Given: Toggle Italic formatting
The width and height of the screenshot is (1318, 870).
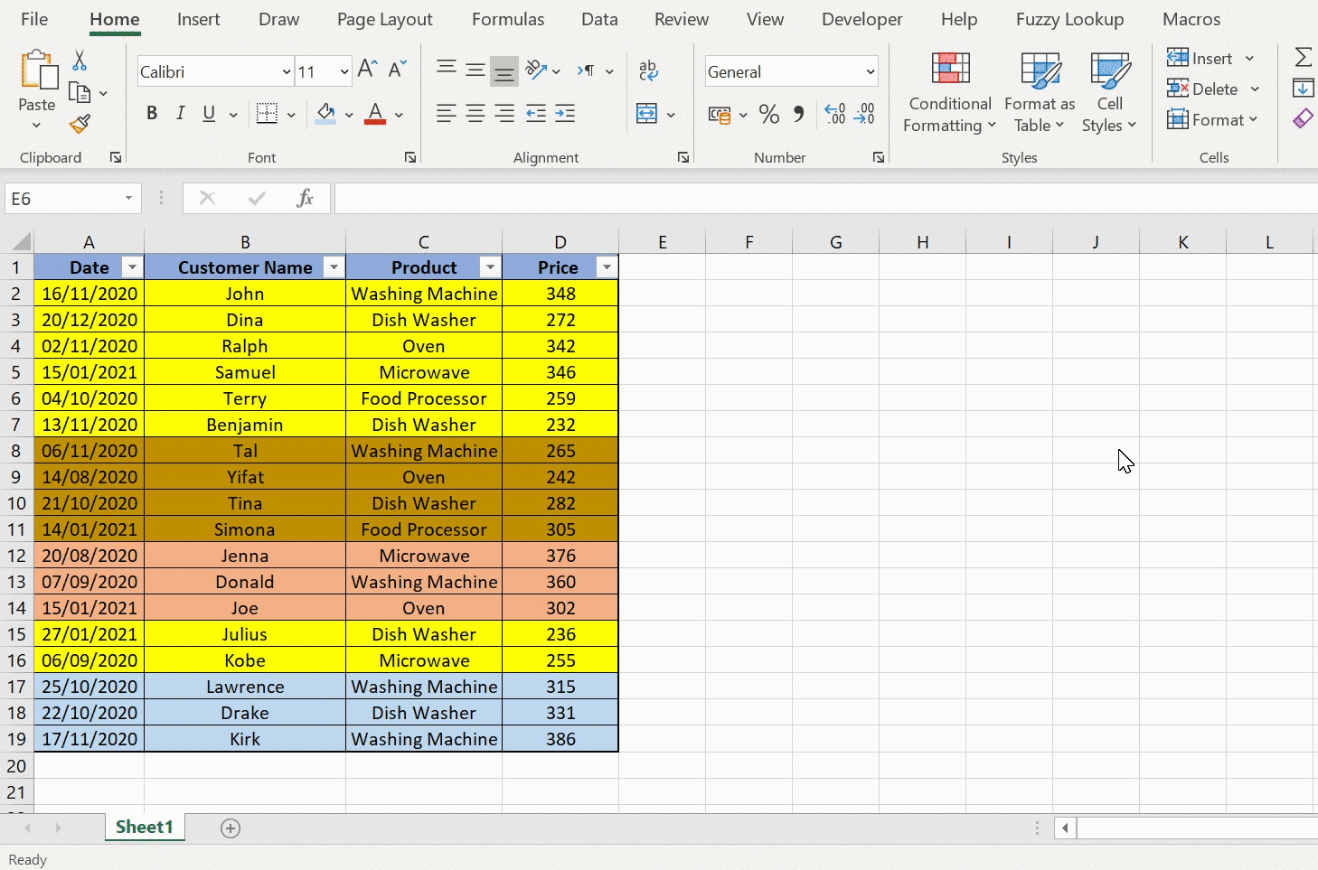Looking at the screenshot, I should [x=181, y=114].
